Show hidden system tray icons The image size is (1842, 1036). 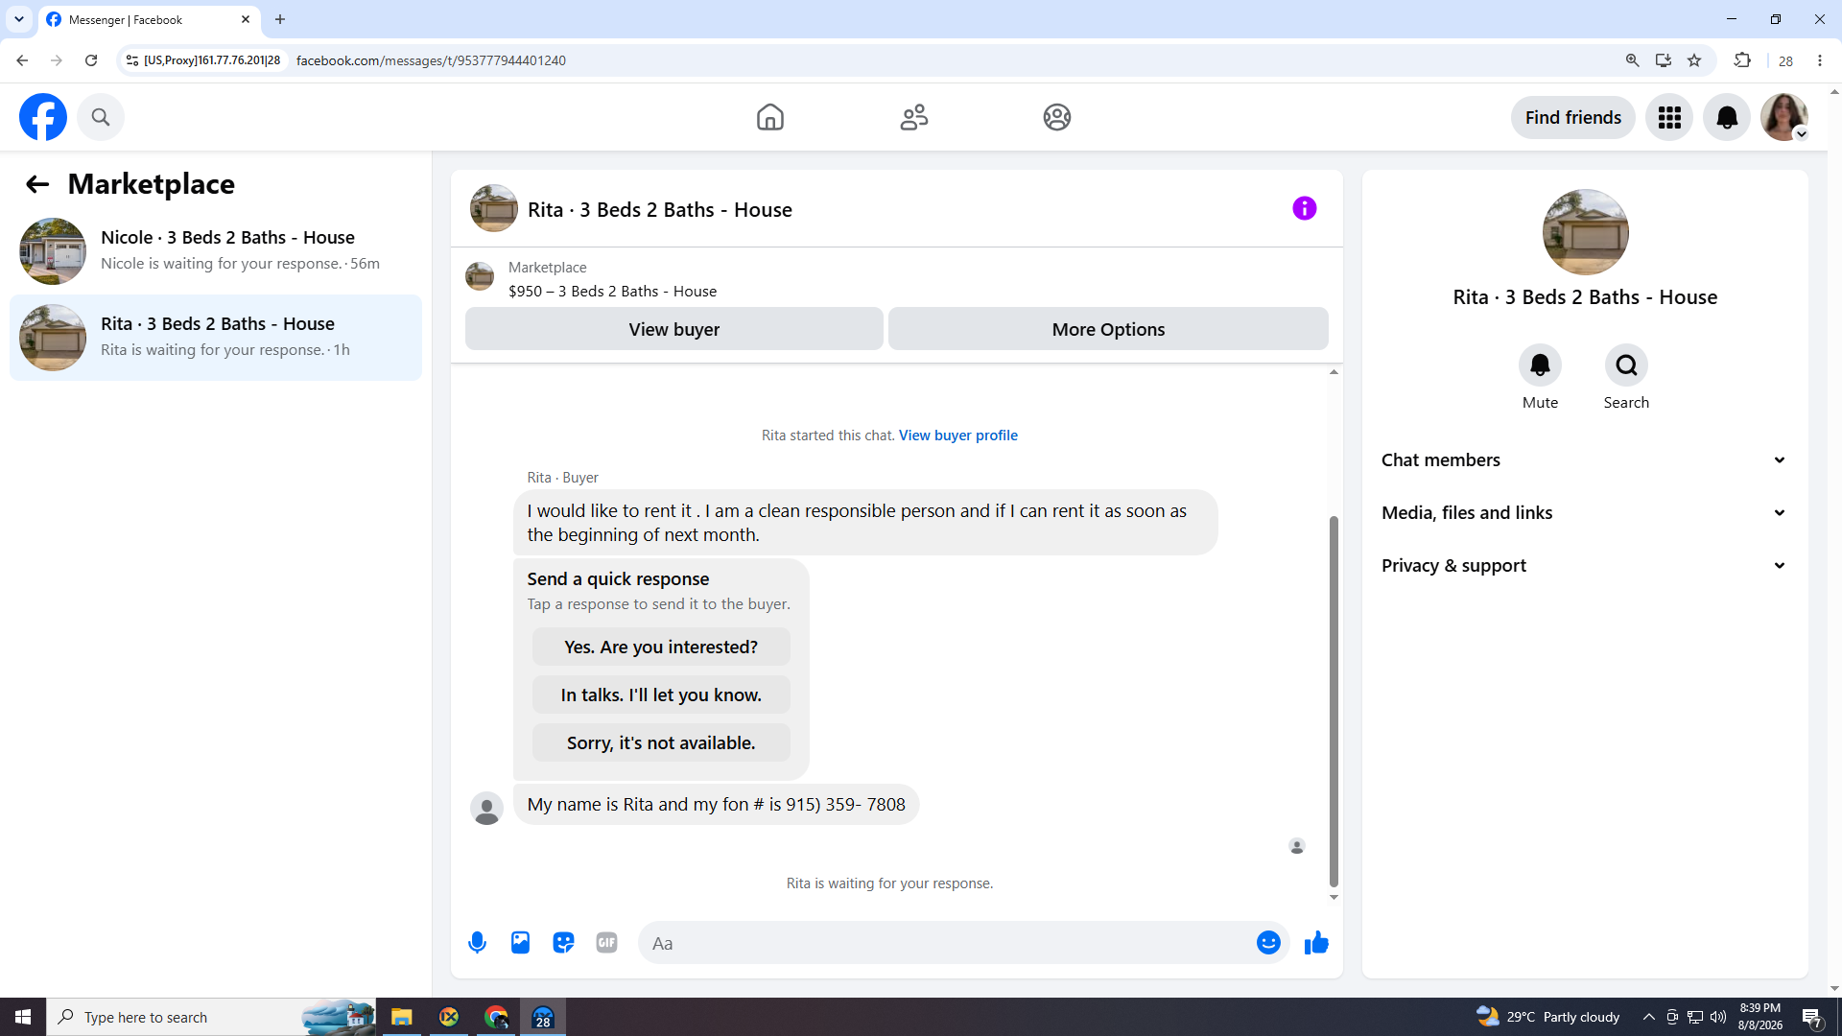(1648, 1017)
